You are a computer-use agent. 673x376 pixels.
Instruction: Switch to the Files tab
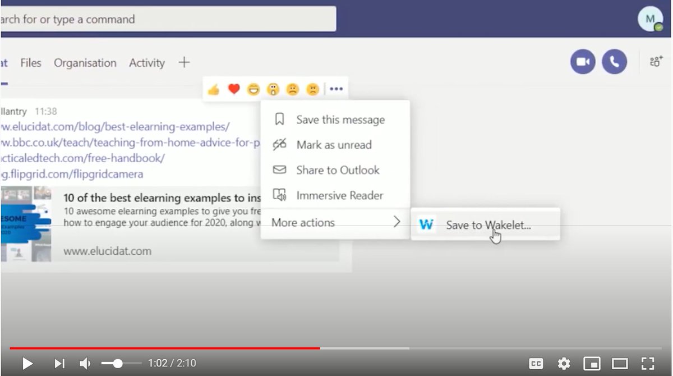(x=31, y=63)
